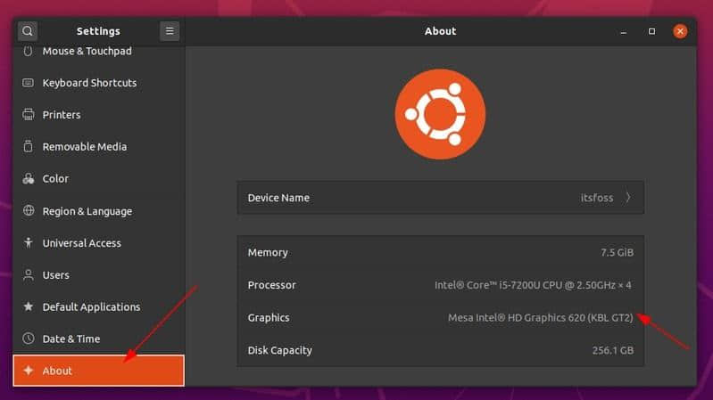Open the hamburger menu in Settings header

(170, 31)
